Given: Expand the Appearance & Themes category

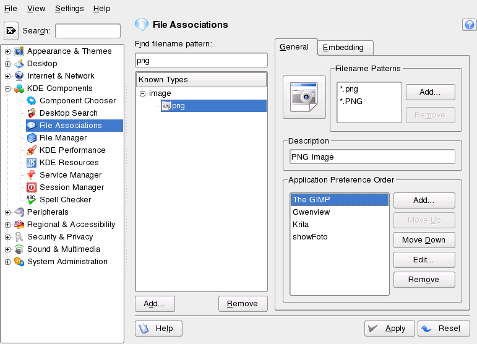Looking at the screenshot, I should pyautogui.click(x=8, y=51).
